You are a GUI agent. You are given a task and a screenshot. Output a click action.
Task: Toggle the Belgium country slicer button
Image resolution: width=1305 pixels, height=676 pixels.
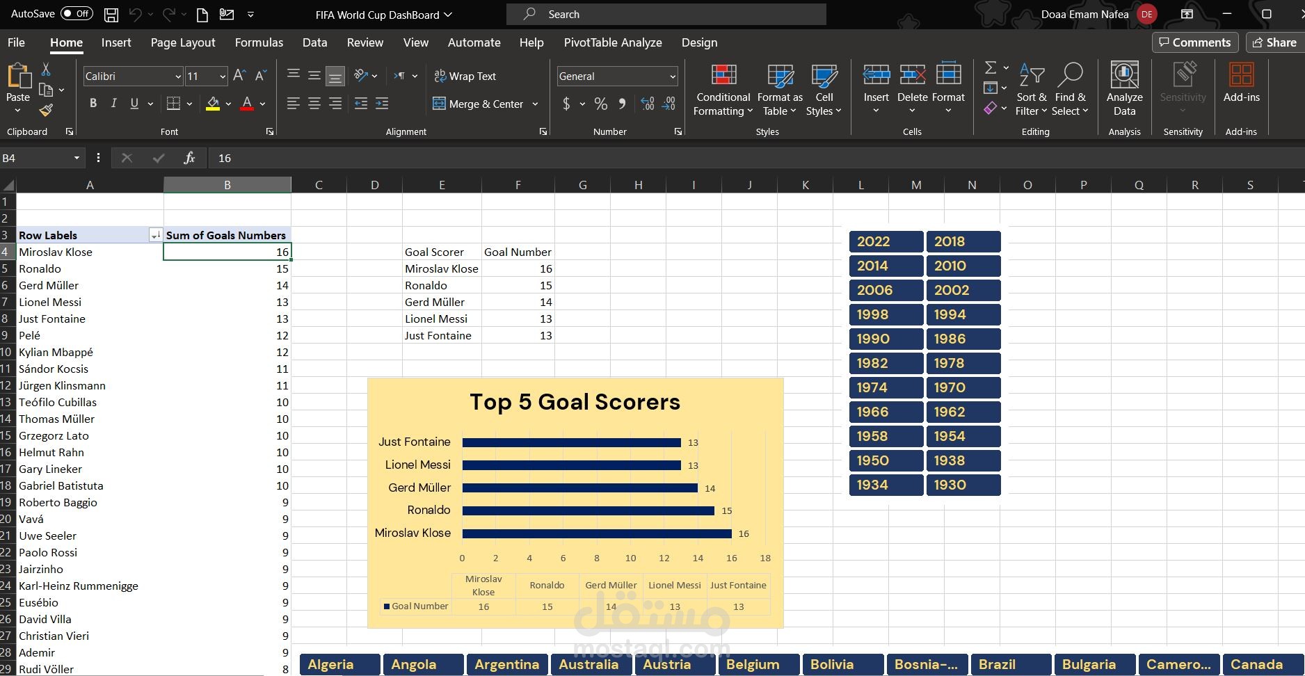[759, 664]
